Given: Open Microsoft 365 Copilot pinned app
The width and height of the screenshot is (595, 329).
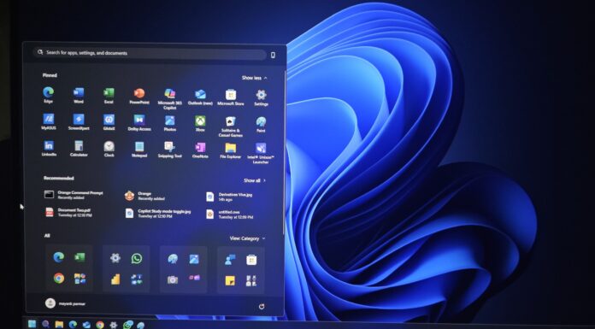Looking at the screenshot, I should 169,99.
